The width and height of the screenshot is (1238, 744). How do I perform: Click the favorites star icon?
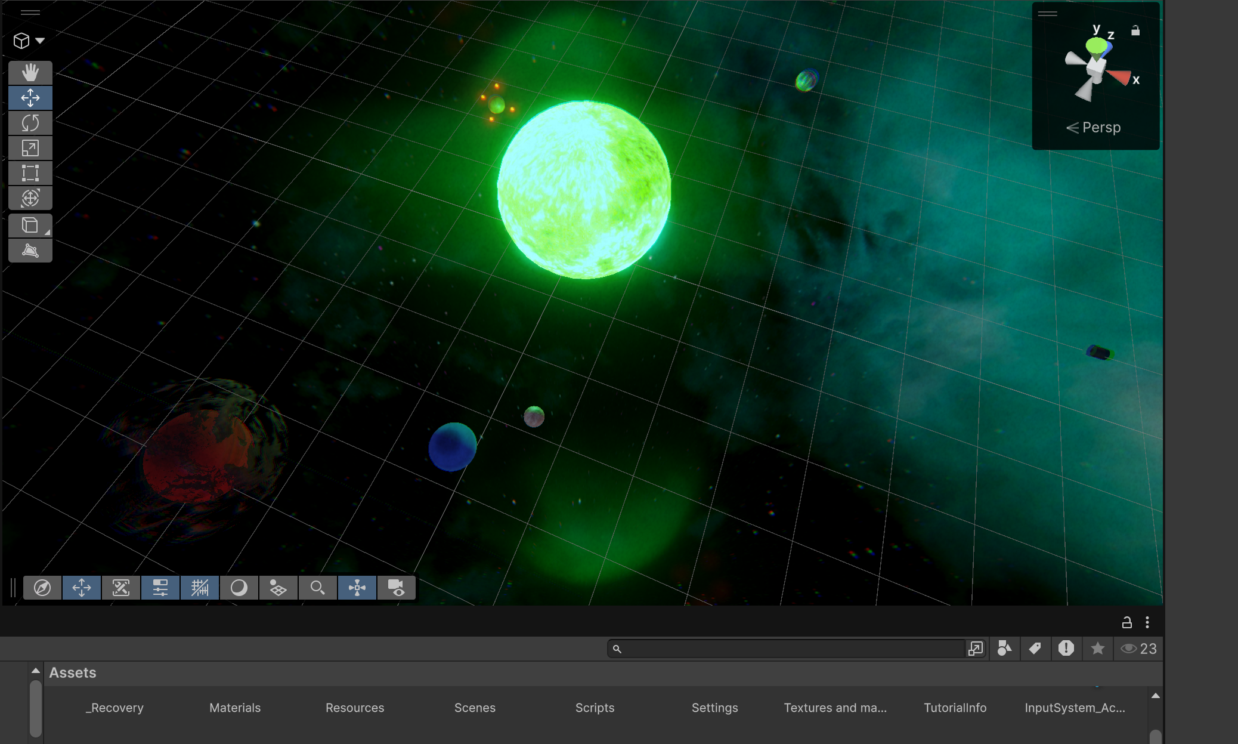[1097, 649]
